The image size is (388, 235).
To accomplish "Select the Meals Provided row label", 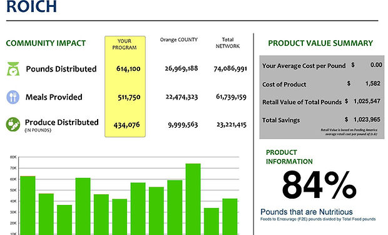I will [x=54, y=97].
